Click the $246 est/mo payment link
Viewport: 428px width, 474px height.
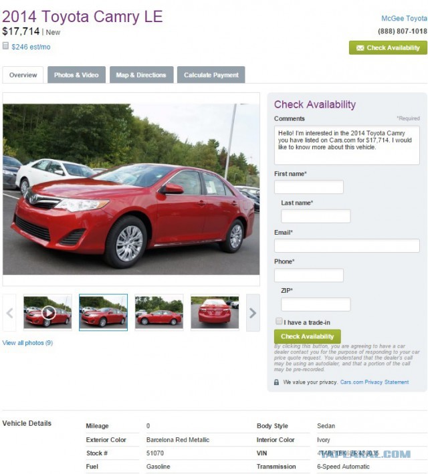pos(31,47)
